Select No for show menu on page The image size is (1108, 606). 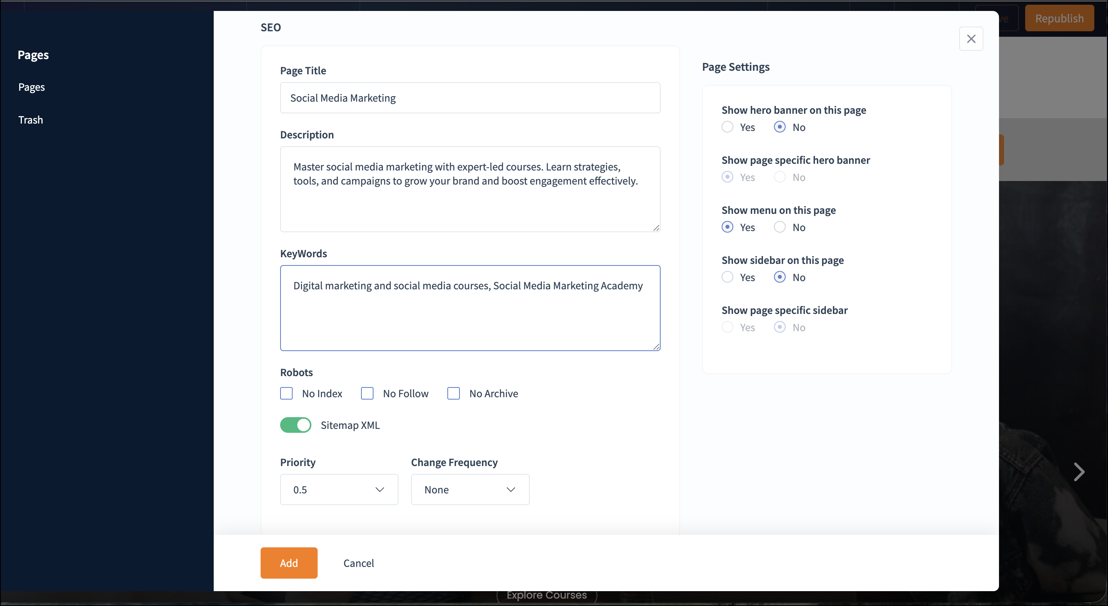pos(780,227)
